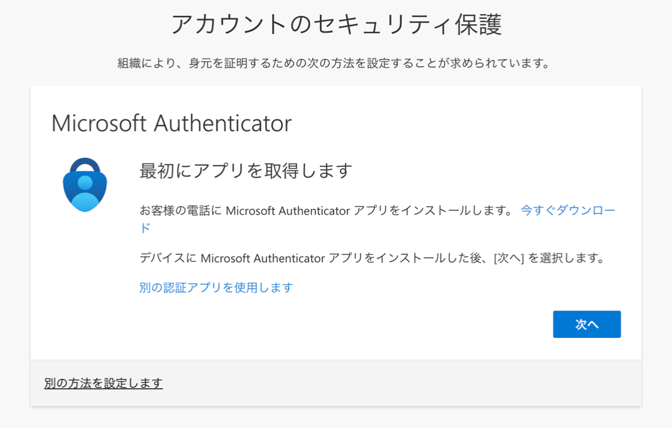Click the お客様の電話に install instruction text

[326, 211]
